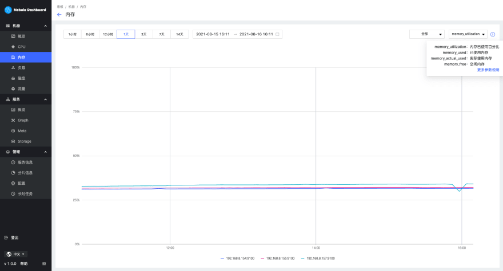Click the calendar icon in date range field
Screen dimensions: 503x271
pyautogui.click(x=277, y=34)
